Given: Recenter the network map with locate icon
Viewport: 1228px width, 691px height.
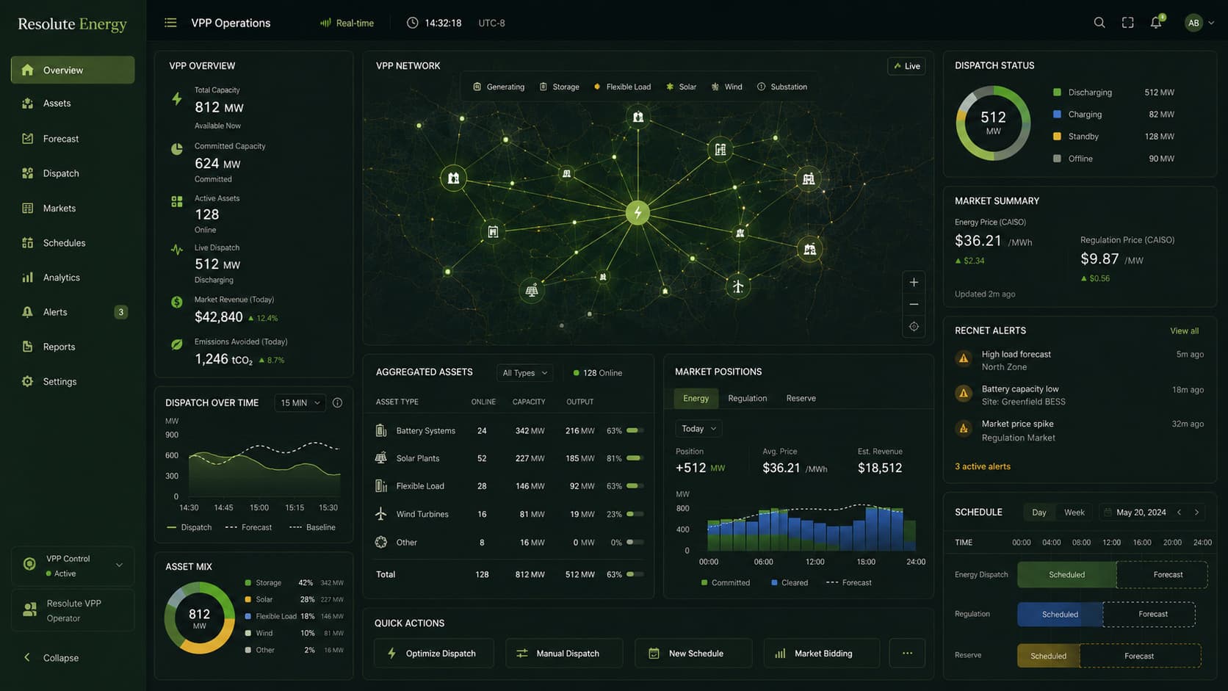Looking at the screenshot, I should pos(914,327).
